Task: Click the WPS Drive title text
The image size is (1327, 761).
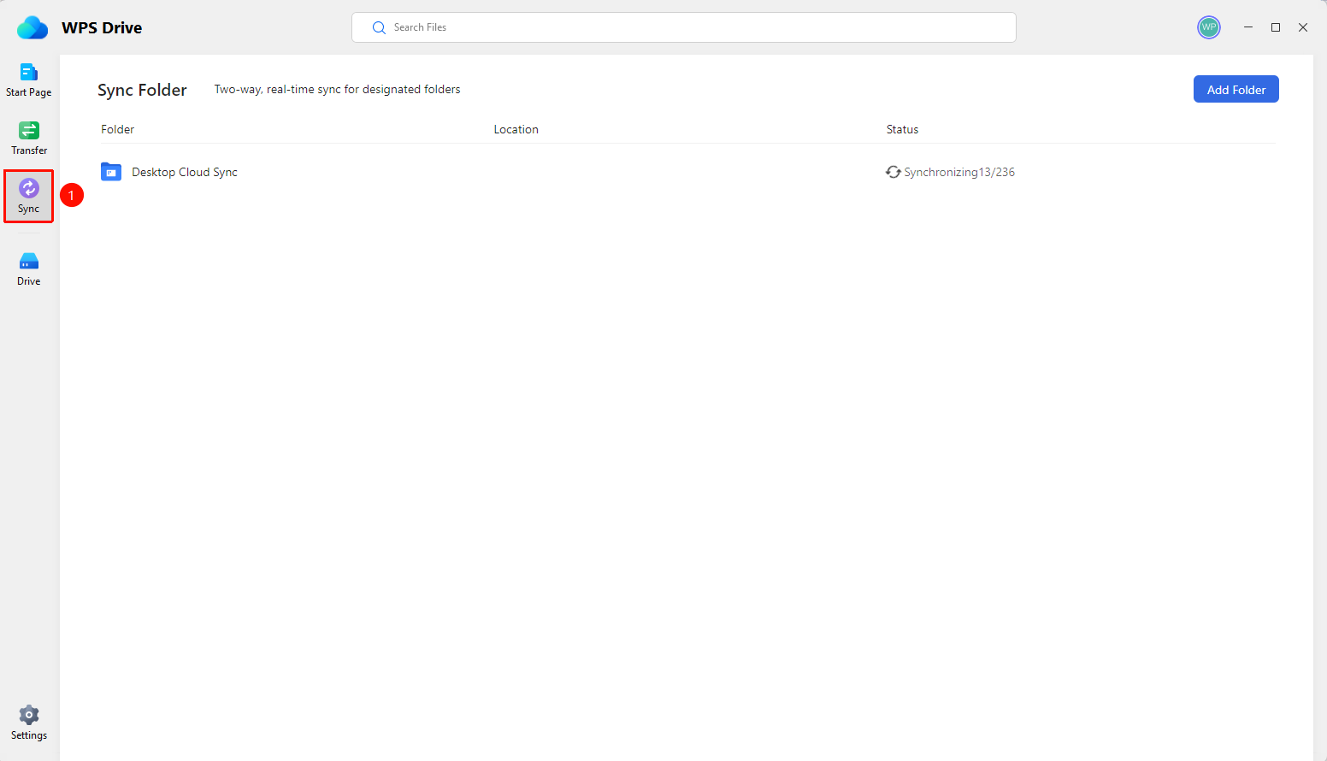Action: (x=102, y=27)
